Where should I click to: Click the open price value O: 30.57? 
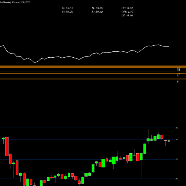(x=68, y=8)
